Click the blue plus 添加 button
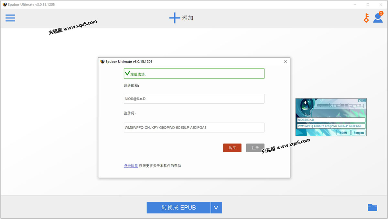Screen dimensions: 388x219 (x=181, y=18)
